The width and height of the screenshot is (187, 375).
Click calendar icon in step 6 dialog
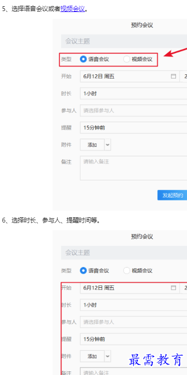click(x=174, y=288)
